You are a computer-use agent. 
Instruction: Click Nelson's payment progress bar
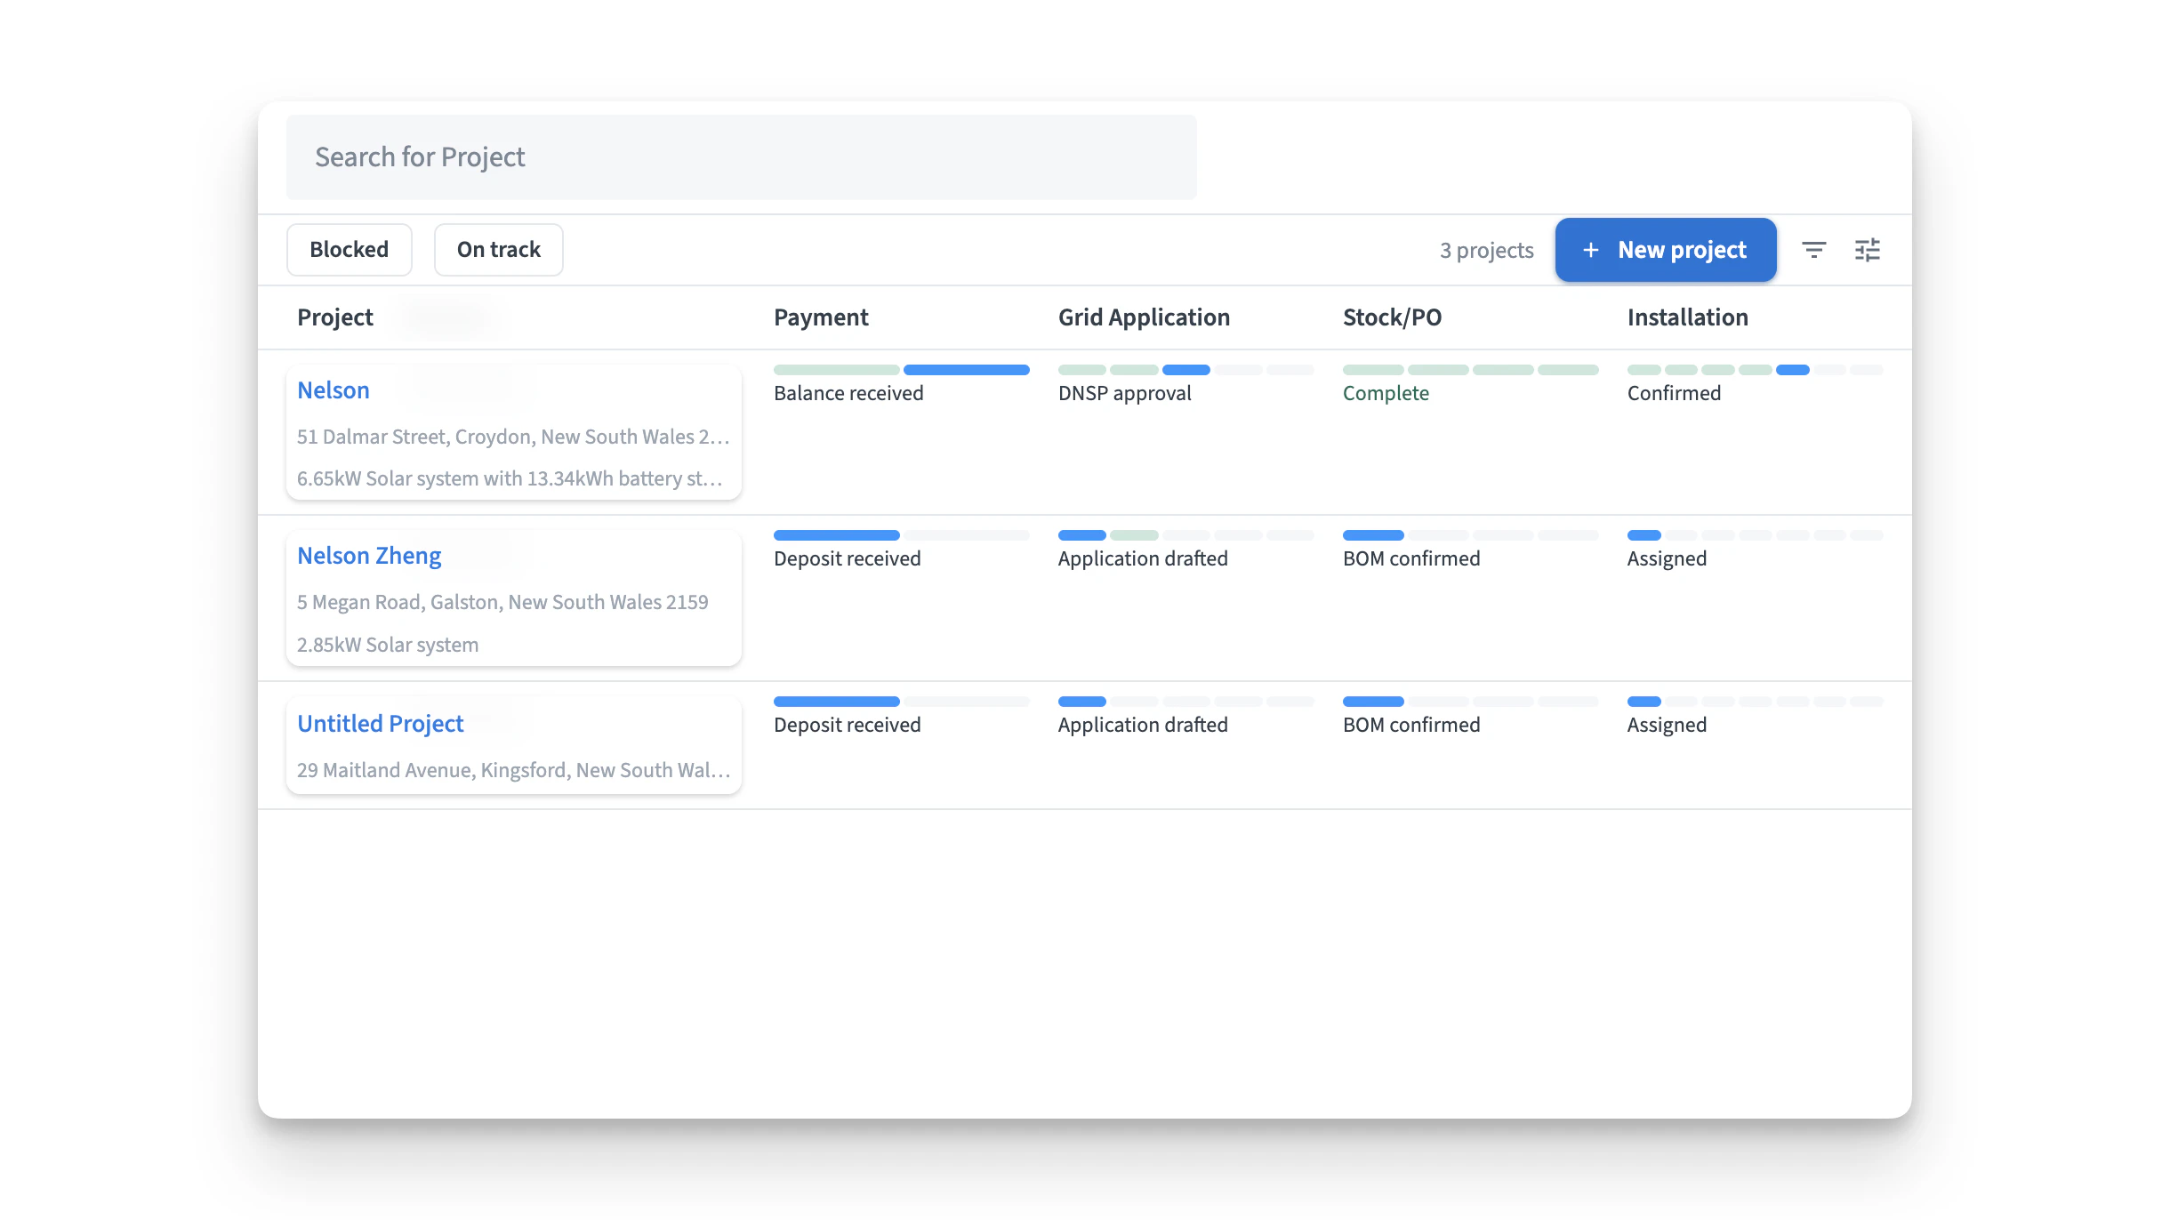click(x=902, y=370)
